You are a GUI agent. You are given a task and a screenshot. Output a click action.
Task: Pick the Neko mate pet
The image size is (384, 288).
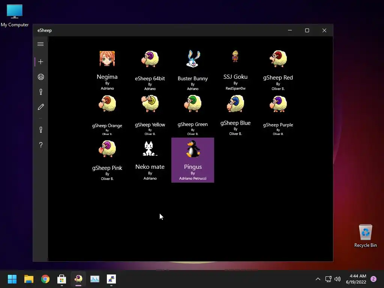click(x=150, y=160)
